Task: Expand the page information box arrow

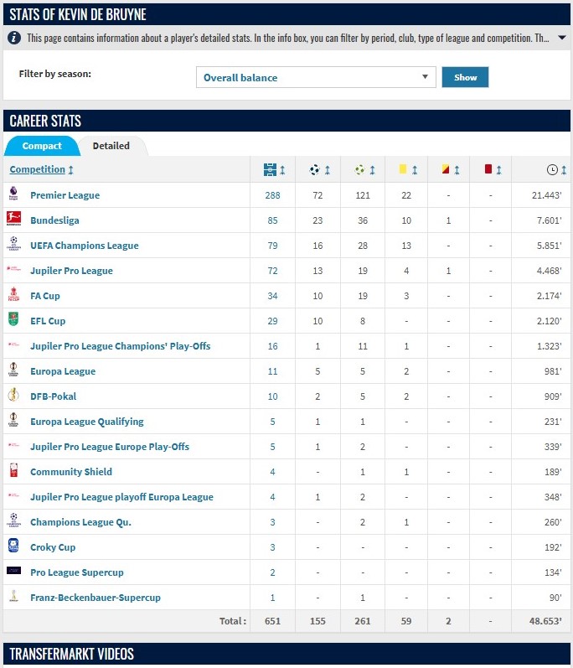Action: coord(560,38)
